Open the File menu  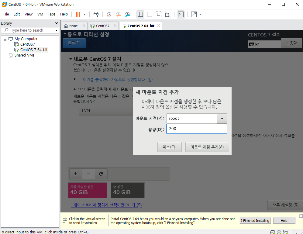(6, 14)
